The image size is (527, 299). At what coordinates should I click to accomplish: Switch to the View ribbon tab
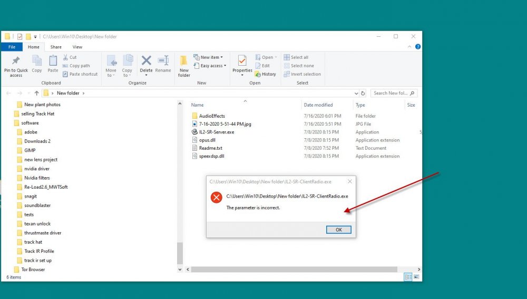point(77,47)
